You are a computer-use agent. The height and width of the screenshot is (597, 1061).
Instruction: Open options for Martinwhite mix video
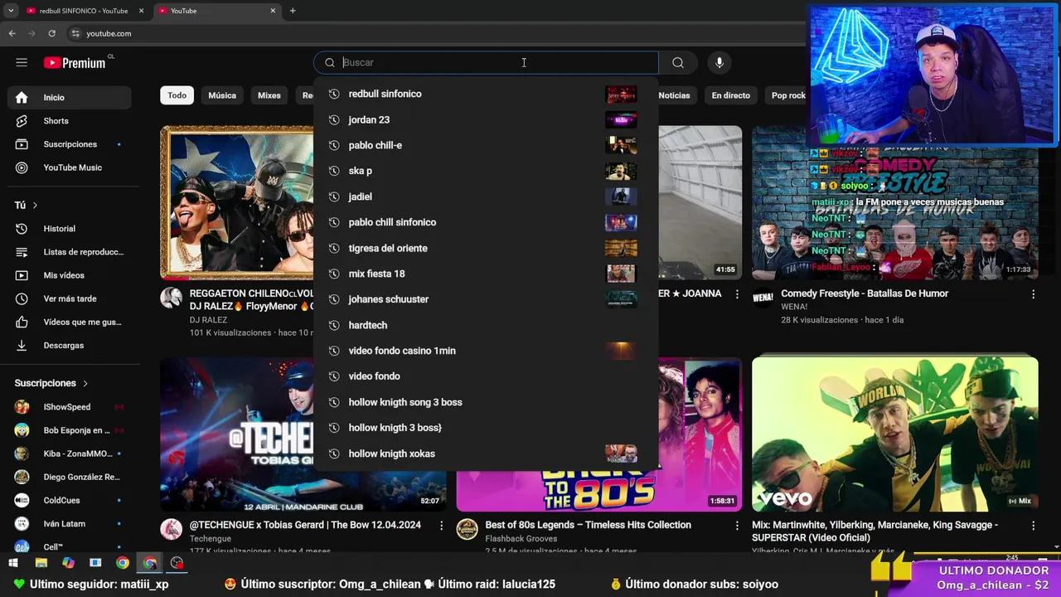[1033, 526]
